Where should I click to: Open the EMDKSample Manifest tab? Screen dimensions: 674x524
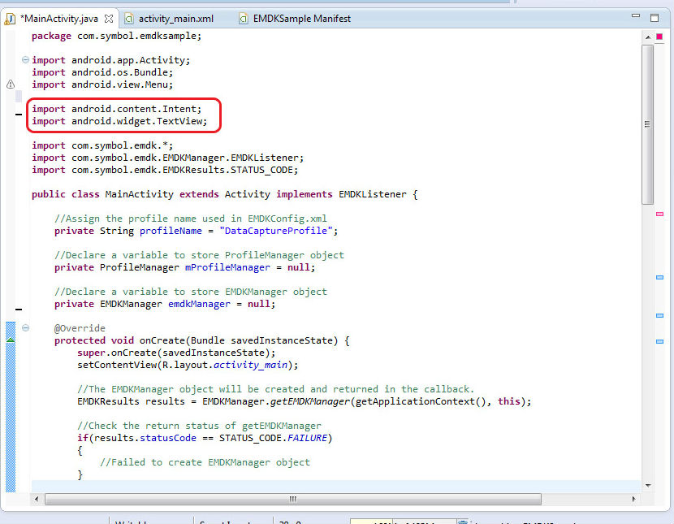coord(301,18)
